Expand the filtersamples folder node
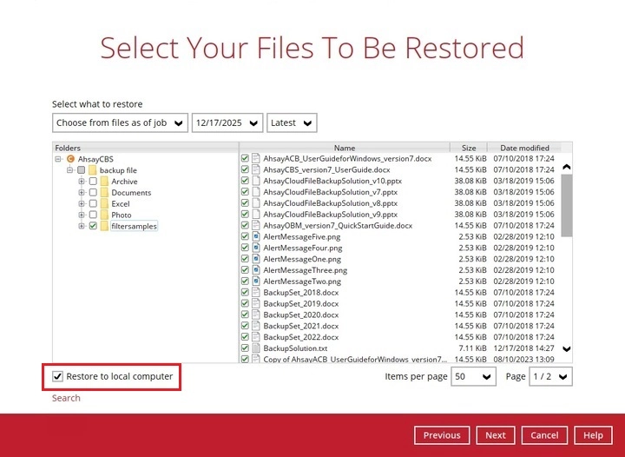 point(82,226)
